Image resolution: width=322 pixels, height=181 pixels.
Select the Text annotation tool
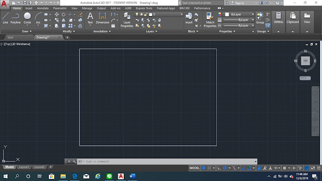click(x=90, y=18)
